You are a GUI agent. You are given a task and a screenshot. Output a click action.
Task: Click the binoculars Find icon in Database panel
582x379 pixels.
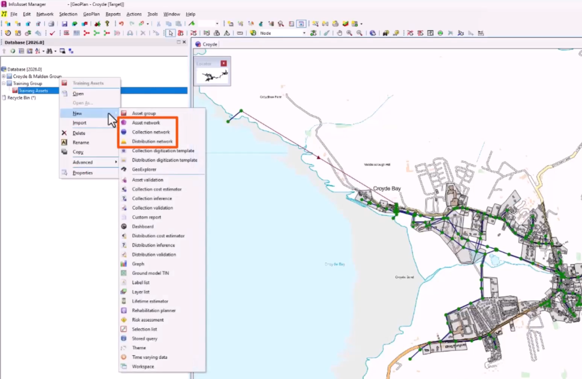coord(50,51)
